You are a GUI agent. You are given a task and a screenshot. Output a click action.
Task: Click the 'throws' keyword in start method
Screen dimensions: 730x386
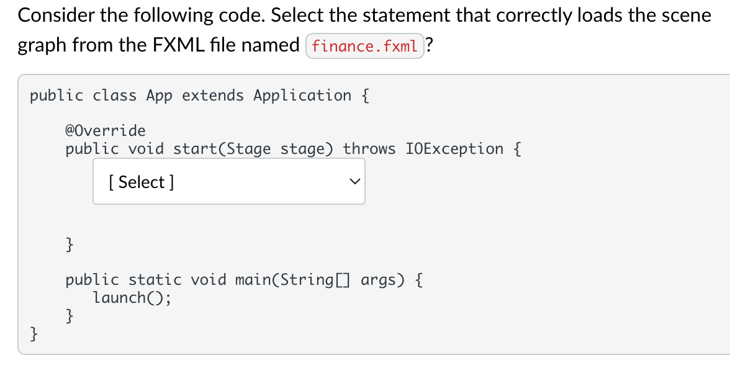[x=369, y=149]
